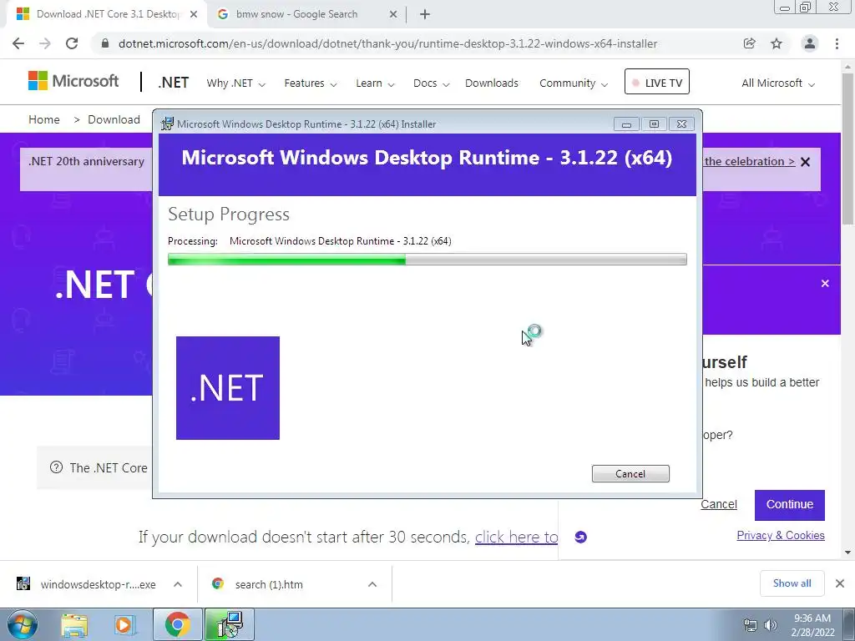Dismiss the .NET anniversary banner X

tap(806, 162)
